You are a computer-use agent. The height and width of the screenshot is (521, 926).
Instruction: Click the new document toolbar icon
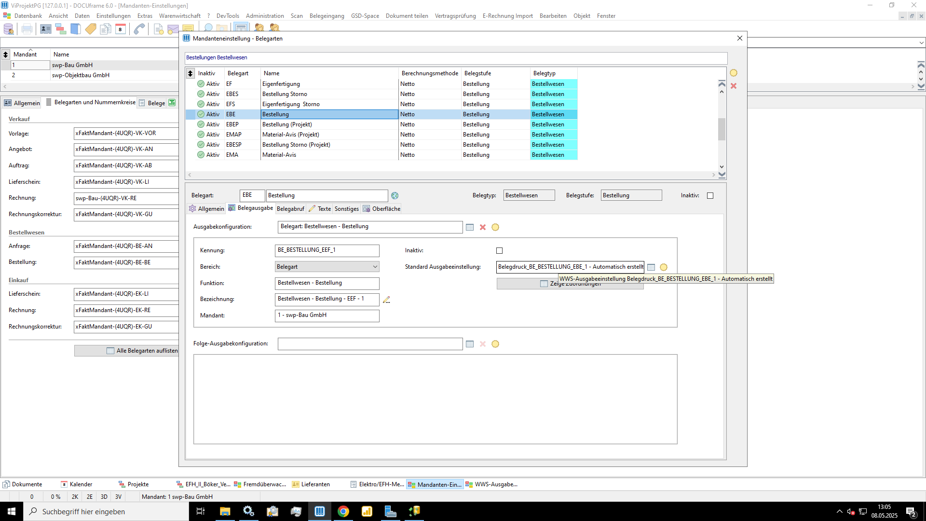coord(158,29)
